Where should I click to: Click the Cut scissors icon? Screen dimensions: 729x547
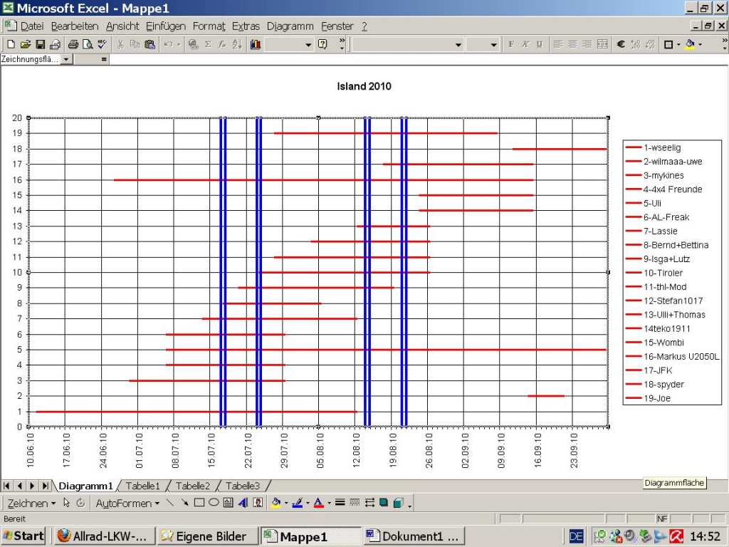[120, 45]
